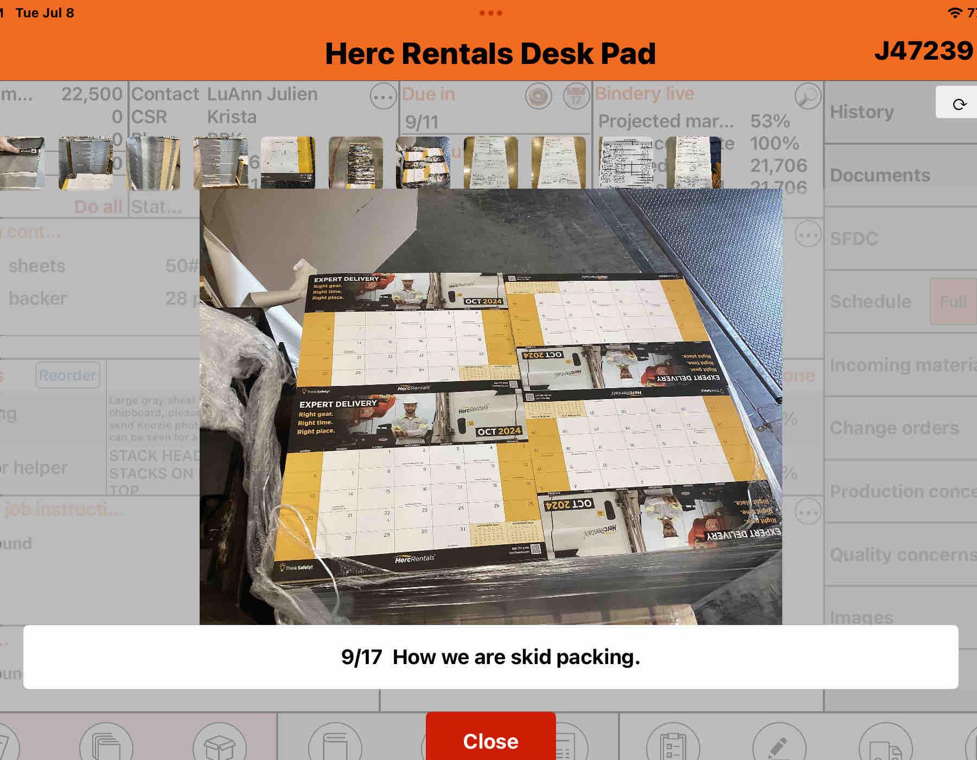Tap the calendar icon beside Due in
The image size is (977, 760).
(576, 97)
